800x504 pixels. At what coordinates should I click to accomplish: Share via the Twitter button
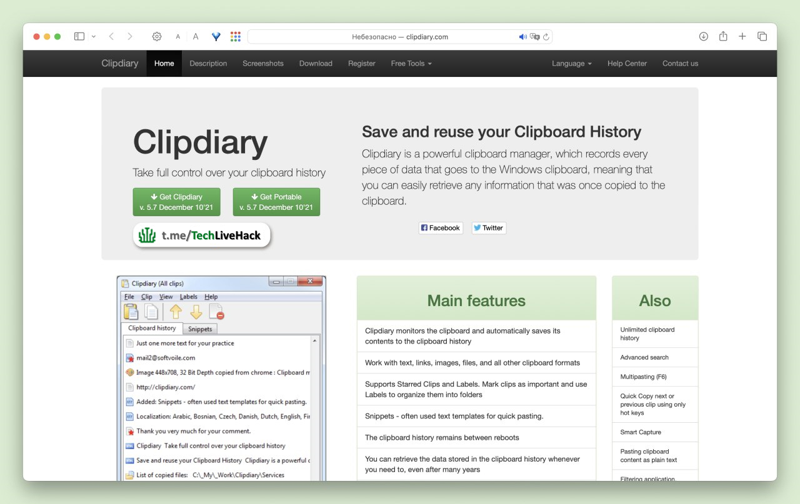pos(489,228)
